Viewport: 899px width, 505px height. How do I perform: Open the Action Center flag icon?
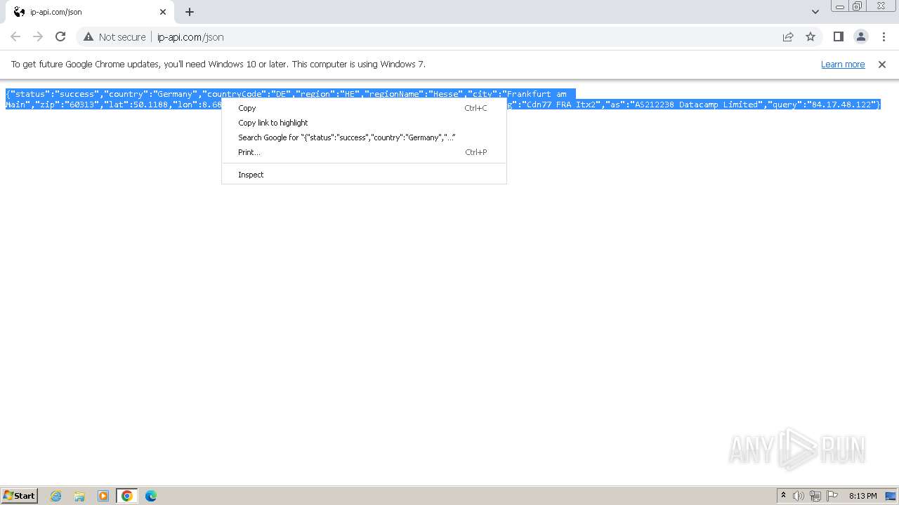pos(832,496)
